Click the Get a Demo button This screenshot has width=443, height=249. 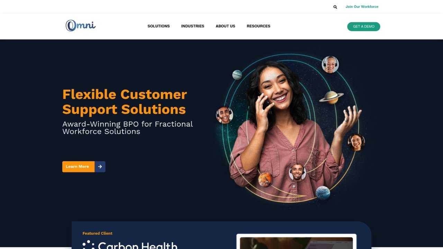pos(364,27)
